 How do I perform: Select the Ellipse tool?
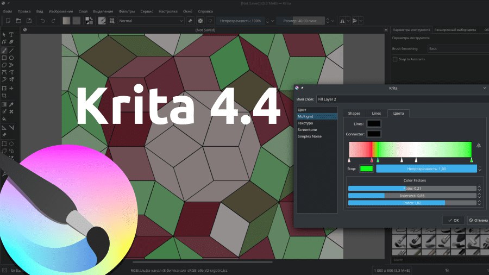pyautogui.click(x=11, y=58)
